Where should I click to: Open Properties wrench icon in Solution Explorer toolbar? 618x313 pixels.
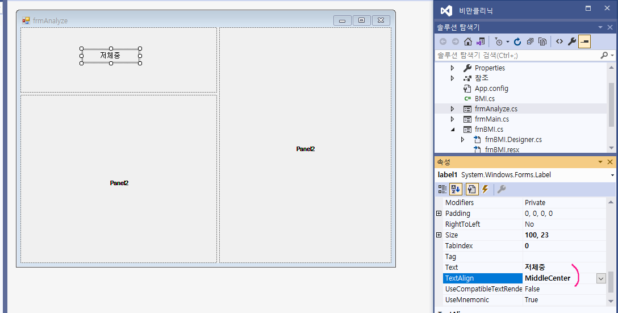pos(572,41)
